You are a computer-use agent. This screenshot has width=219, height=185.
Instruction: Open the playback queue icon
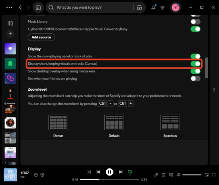pyautogui.click(x=164, y=175)
